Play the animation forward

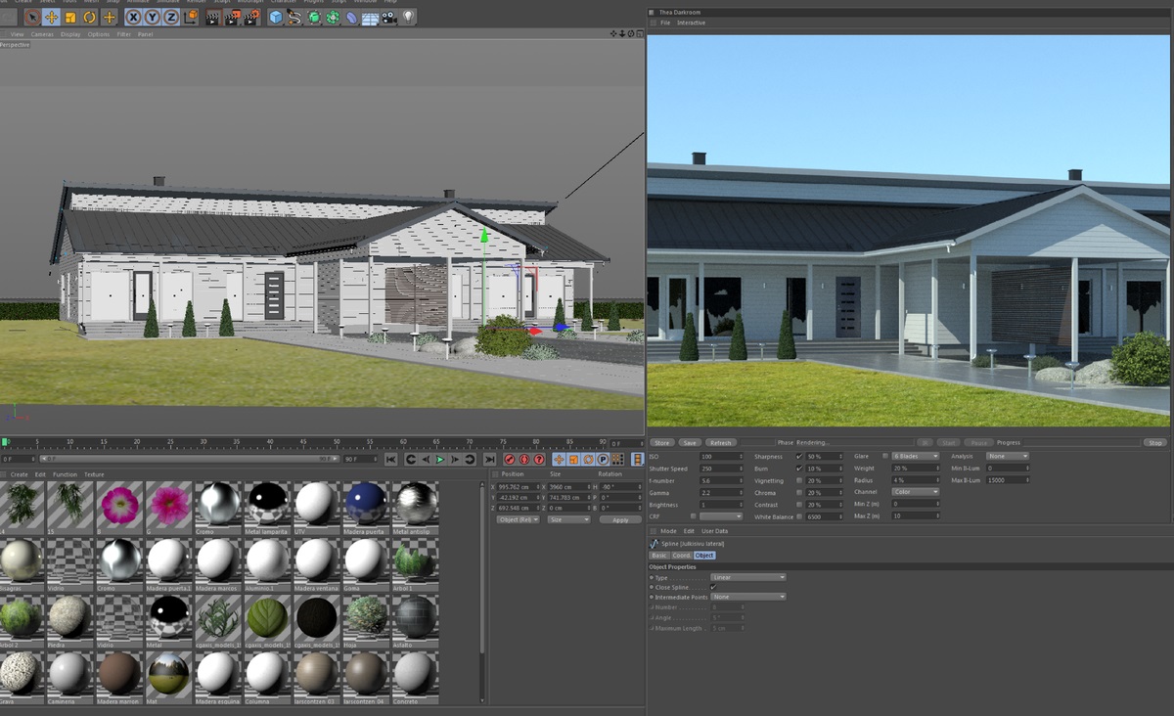pos(440,459)
